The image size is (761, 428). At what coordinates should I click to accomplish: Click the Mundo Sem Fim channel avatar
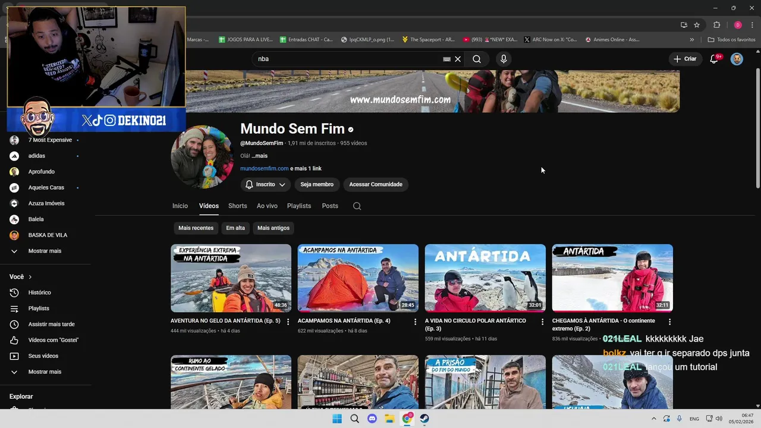click(202, 157)
